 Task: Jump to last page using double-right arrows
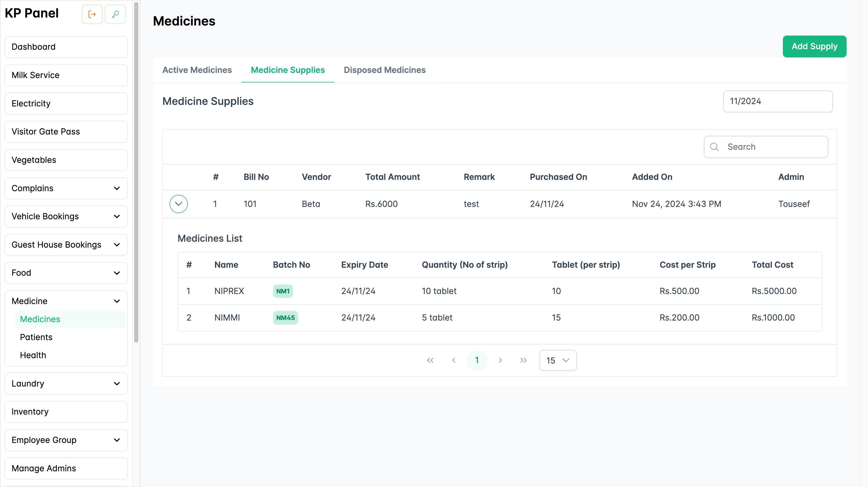pyautogui.click(x=523, y=360)
